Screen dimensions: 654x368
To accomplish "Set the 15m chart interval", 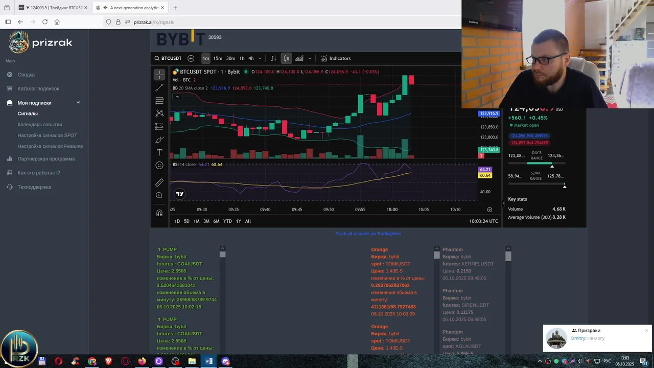I will [218, 58].
